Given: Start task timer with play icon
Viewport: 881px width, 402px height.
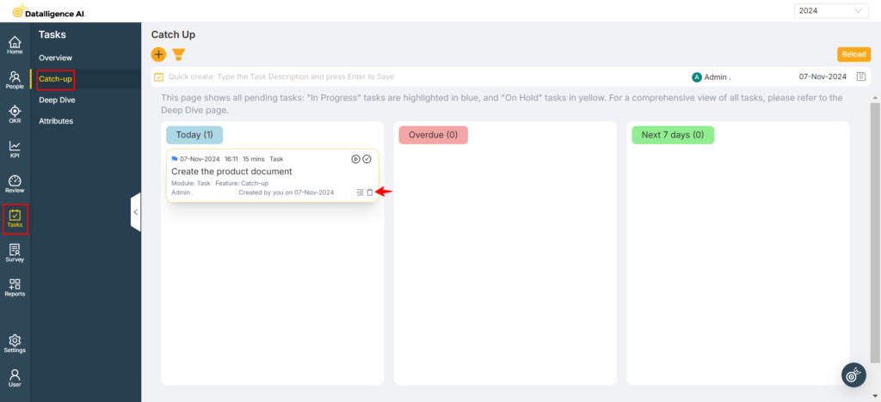Looking at the screenshot, I should point(355,159).
